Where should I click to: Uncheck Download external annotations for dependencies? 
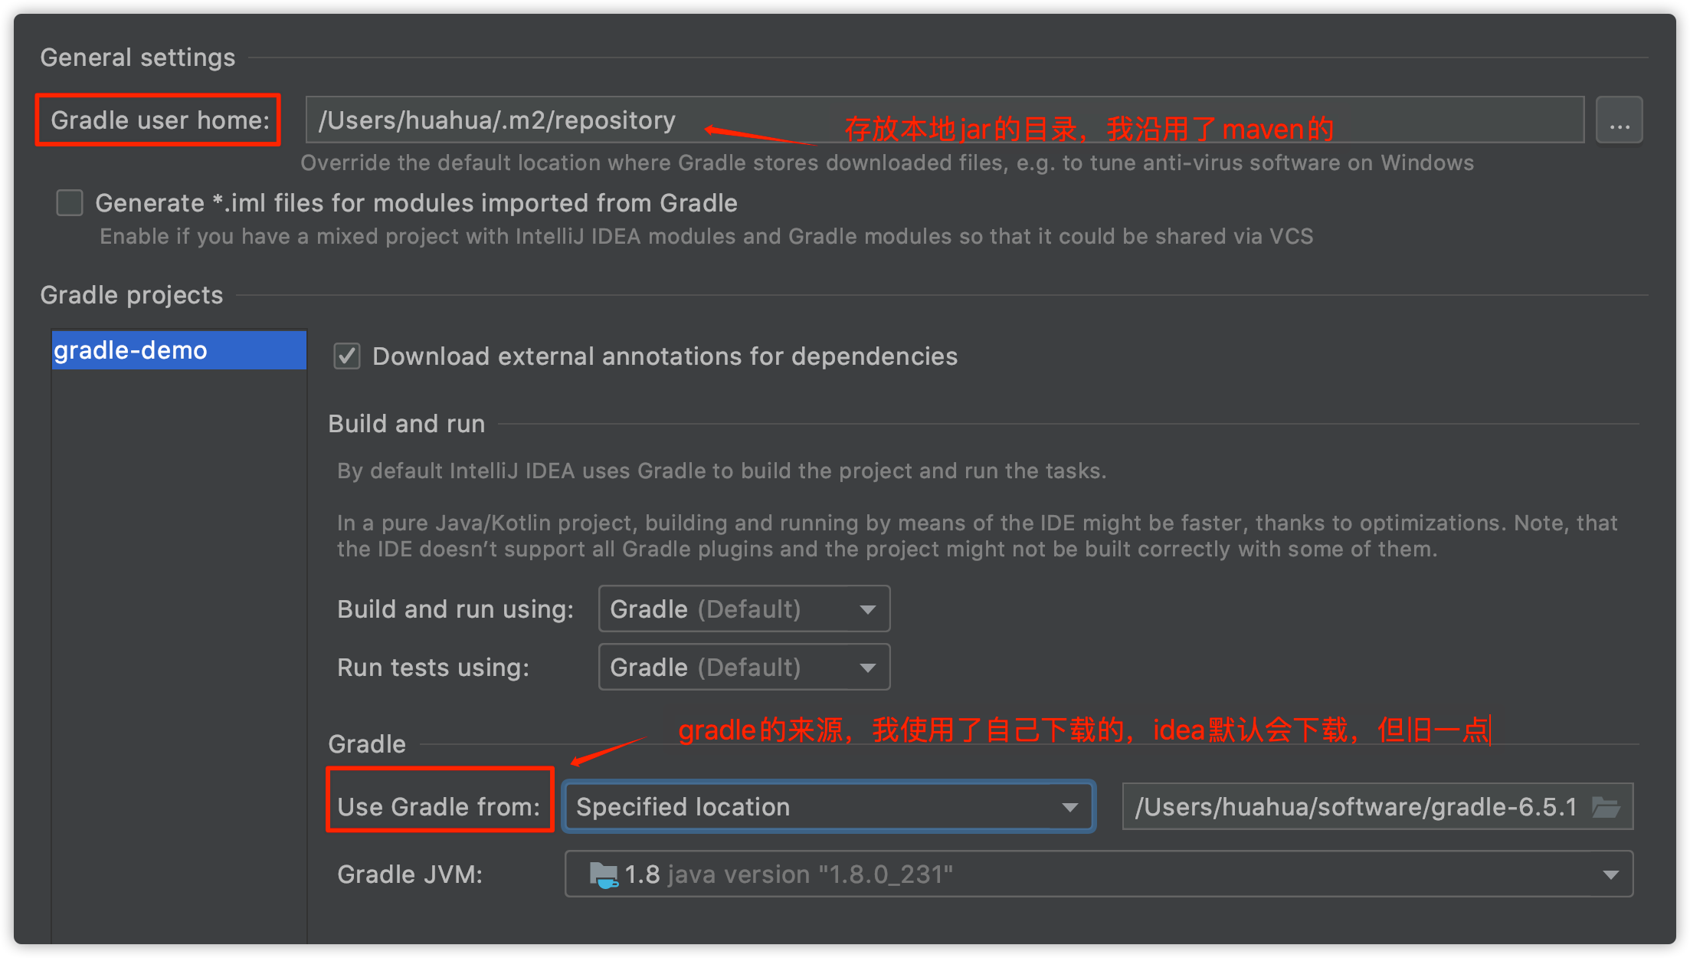click(x=347, y=356)
